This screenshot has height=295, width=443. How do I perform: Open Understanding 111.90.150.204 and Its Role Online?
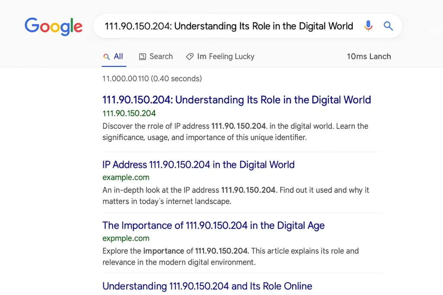207,286
